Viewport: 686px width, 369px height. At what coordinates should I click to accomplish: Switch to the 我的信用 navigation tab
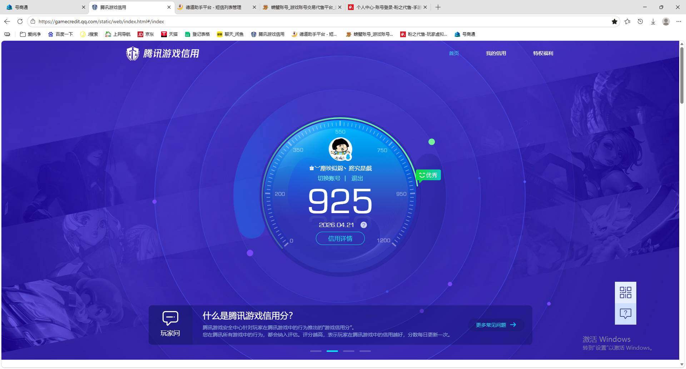[x=496, y=53]
